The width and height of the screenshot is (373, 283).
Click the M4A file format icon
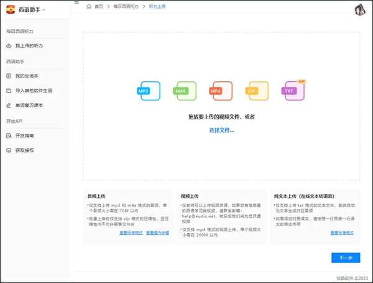click(180, 91)
